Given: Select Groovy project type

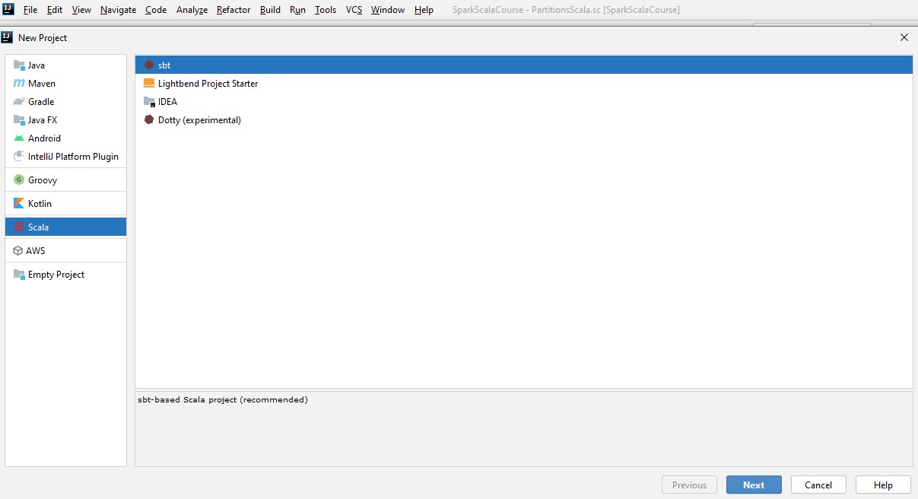Looking at the screenshot, I should [x=65, y=180].
